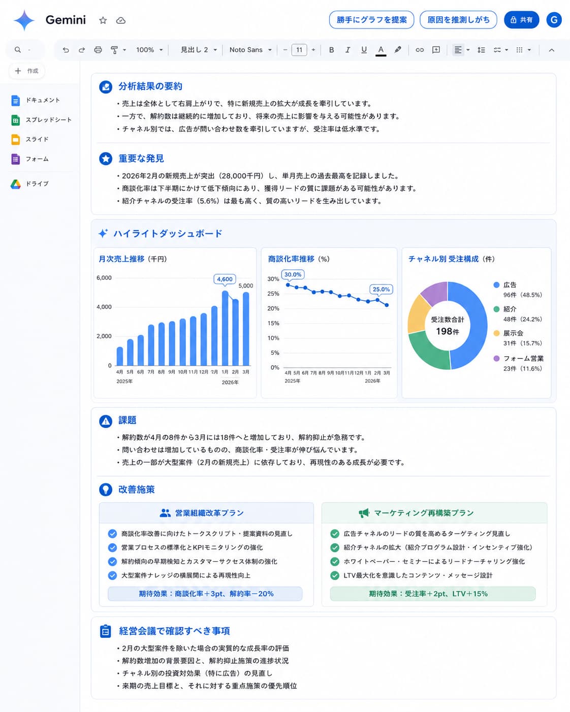570x712 pixels.
Task: Toggle the ターゲティング見直し check
Action: coord(335,534)
